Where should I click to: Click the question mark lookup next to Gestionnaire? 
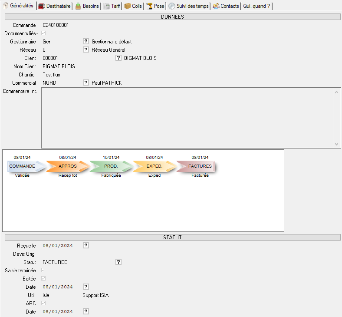[x=86, y=42]
